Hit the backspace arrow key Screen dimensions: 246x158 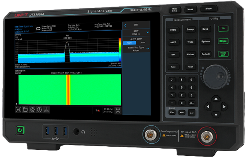(182, 113)
